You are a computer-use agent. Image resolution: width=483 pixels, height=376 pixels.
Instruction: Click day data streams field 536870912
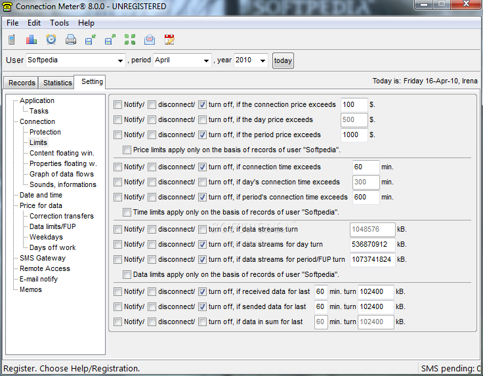point(372,244)
